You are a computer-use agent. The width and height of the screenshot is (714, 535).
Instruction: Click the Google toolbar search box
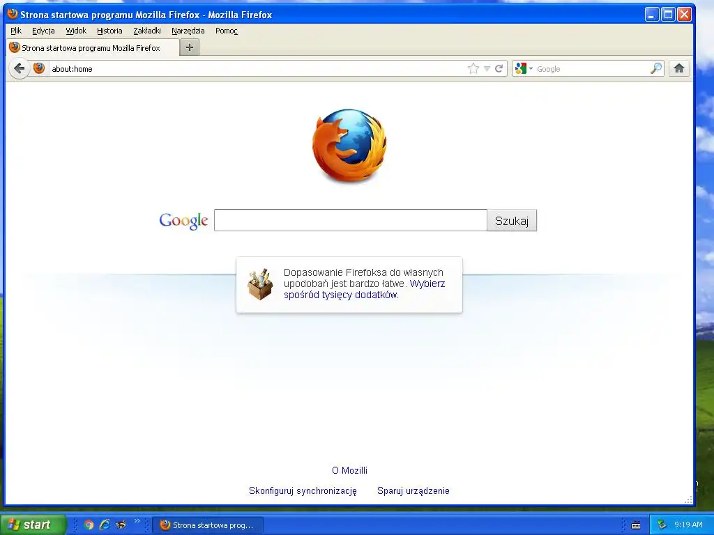point(592,69)
